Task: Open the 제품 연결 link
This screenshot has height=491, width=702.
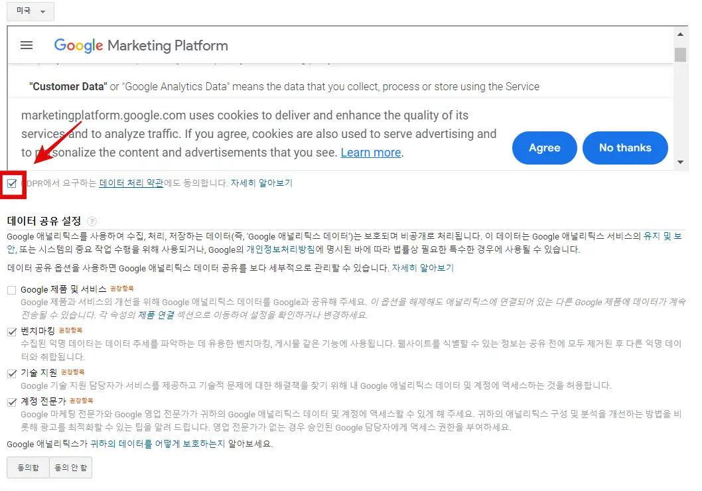Action: tap(156, 315)
